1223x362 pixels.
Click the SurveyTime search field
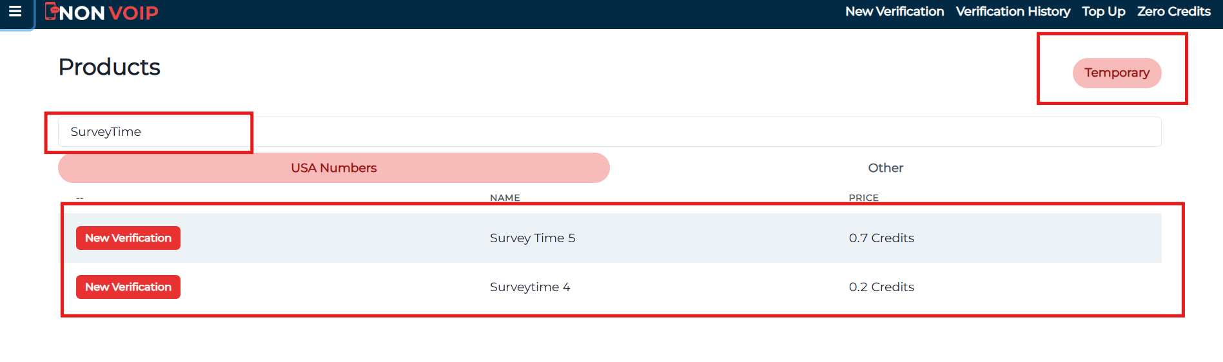tap(609, 131)
